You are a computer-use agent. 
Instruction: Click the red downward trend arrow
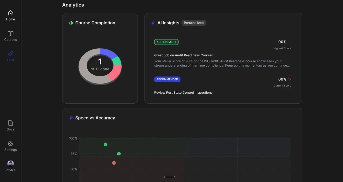(289, 79)
